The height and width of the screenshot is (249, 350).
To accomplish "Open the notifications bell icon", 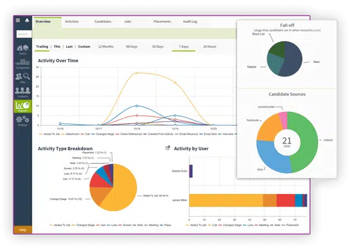I will (x=27, y=20).
